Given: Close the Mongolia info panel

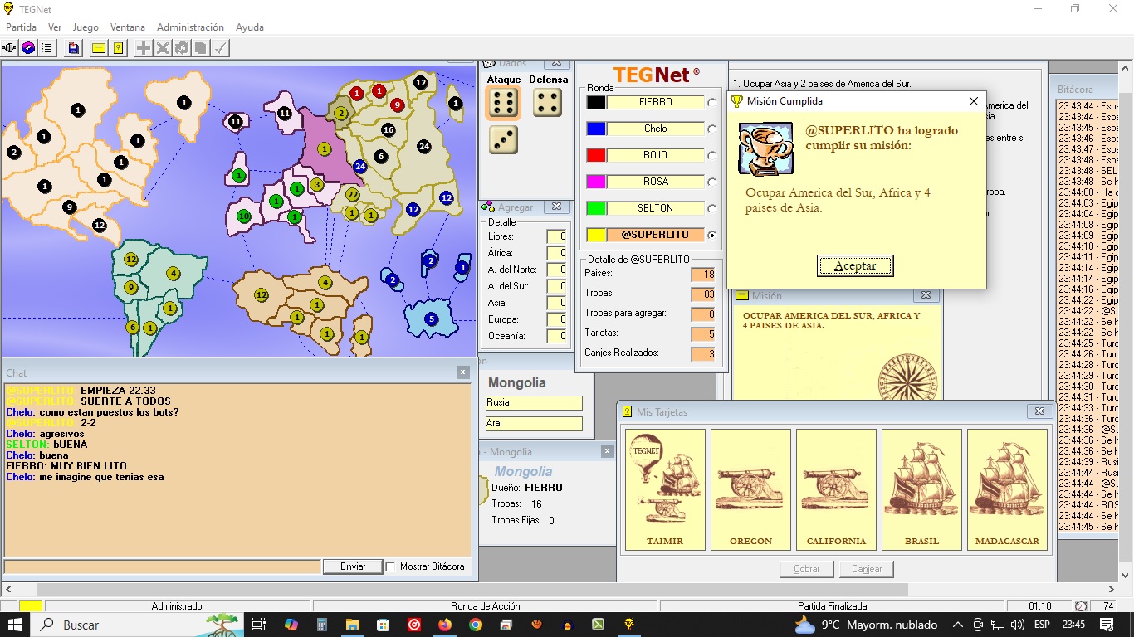Looking at the screenshot, I should click(x=607, y=451).
